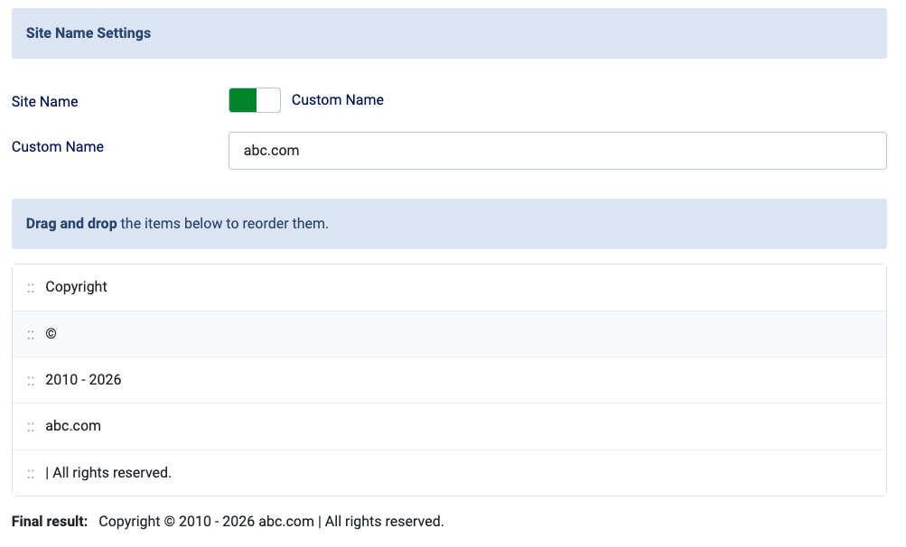The width and height of the screenshot is (906, 547).
Task: Click the final copyright preview sentence
Action: tap(271, 522)
